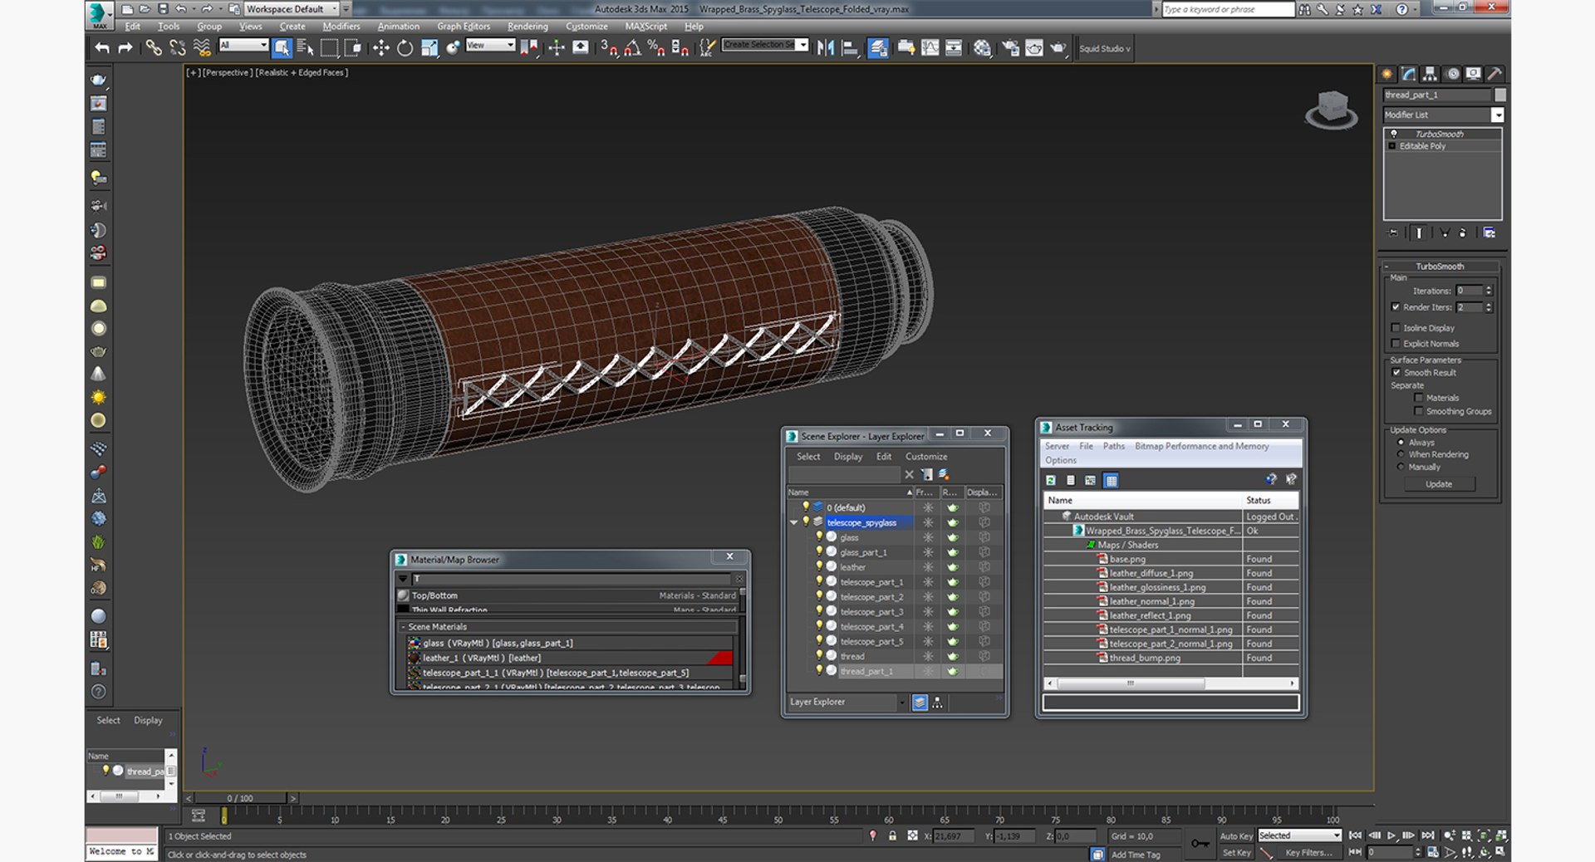
Task: Hide the leather object via its lightbulb
Action: click(818, 567)
